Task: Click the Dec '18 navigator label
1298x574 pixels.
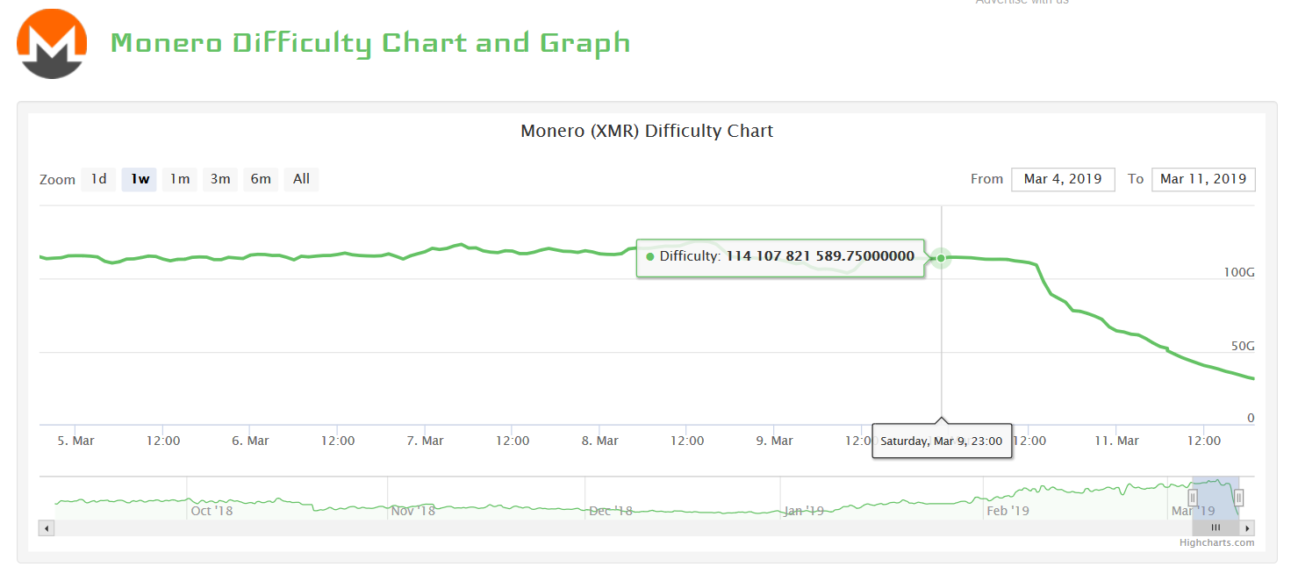Action: pos(611,510)
